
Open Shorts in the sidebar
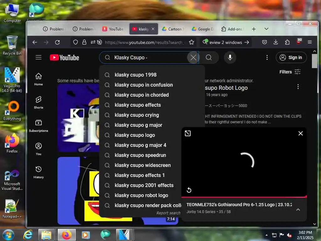39,103
